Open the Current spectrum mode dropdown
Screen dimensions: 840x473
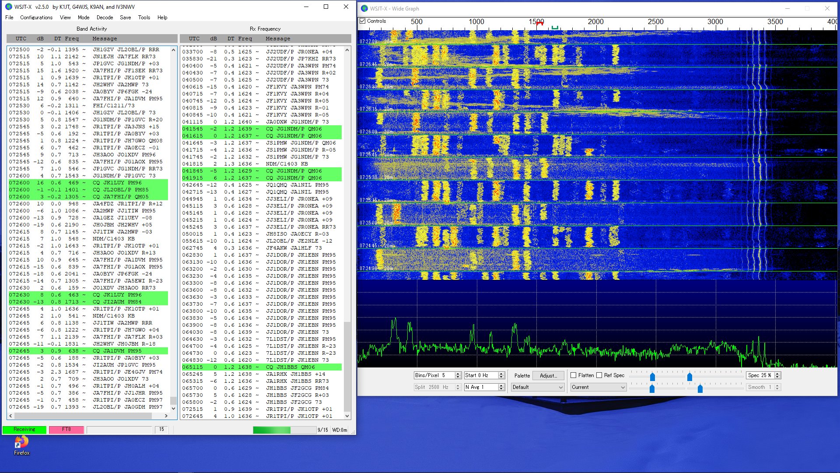point(598,387)
